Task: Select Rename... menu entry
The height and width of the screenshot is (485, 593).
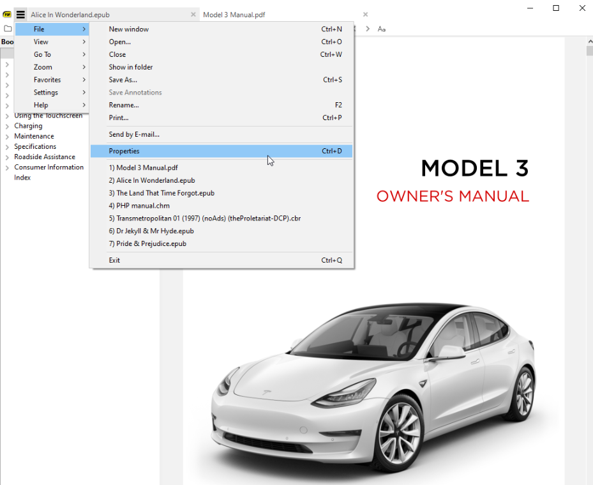Action: (221, 105)
